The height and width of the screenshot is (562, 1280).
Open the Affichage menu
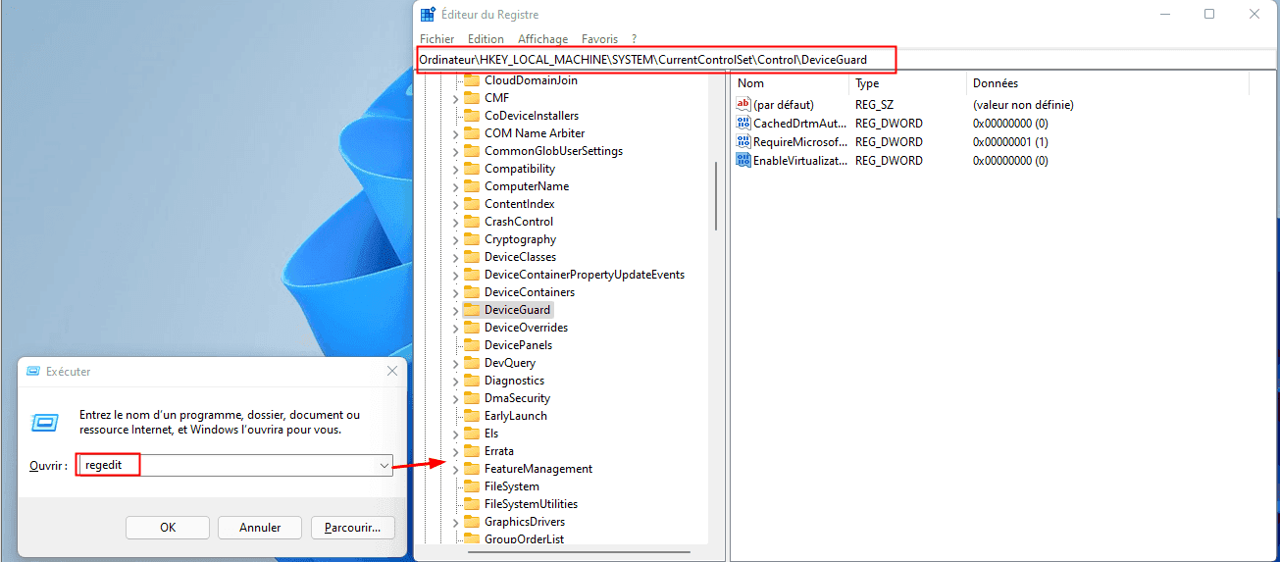tap(542, 39)
